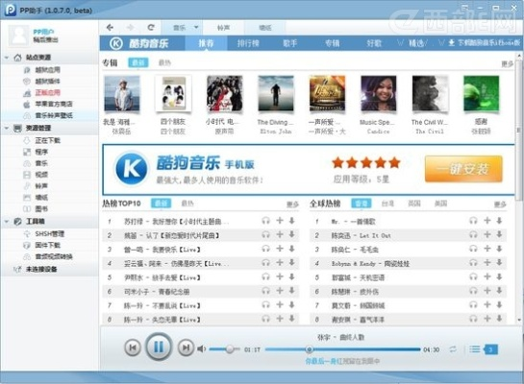
Task: Download 全球热榜 song 6 with arrow icon
Action: coord(499,291)
